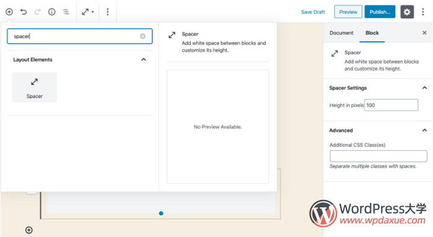This screenshot has width=433, height=237.
Task: Select the Block tab
Action: click(372, 33)
